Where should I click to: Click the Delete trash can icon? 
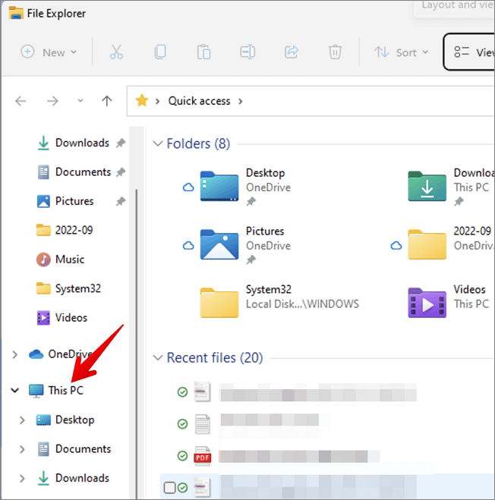pos(335,52)
